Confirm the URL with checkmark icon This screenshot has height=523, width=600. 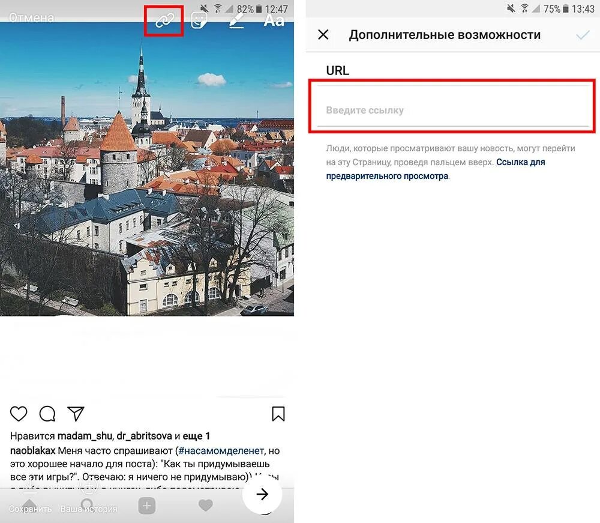point(583,35)
